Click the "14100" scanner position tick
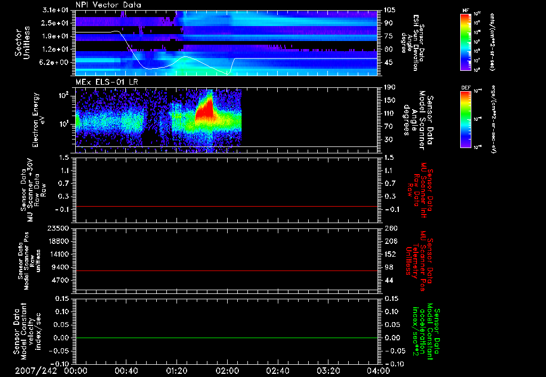546x377 pixels. [60, 254]
